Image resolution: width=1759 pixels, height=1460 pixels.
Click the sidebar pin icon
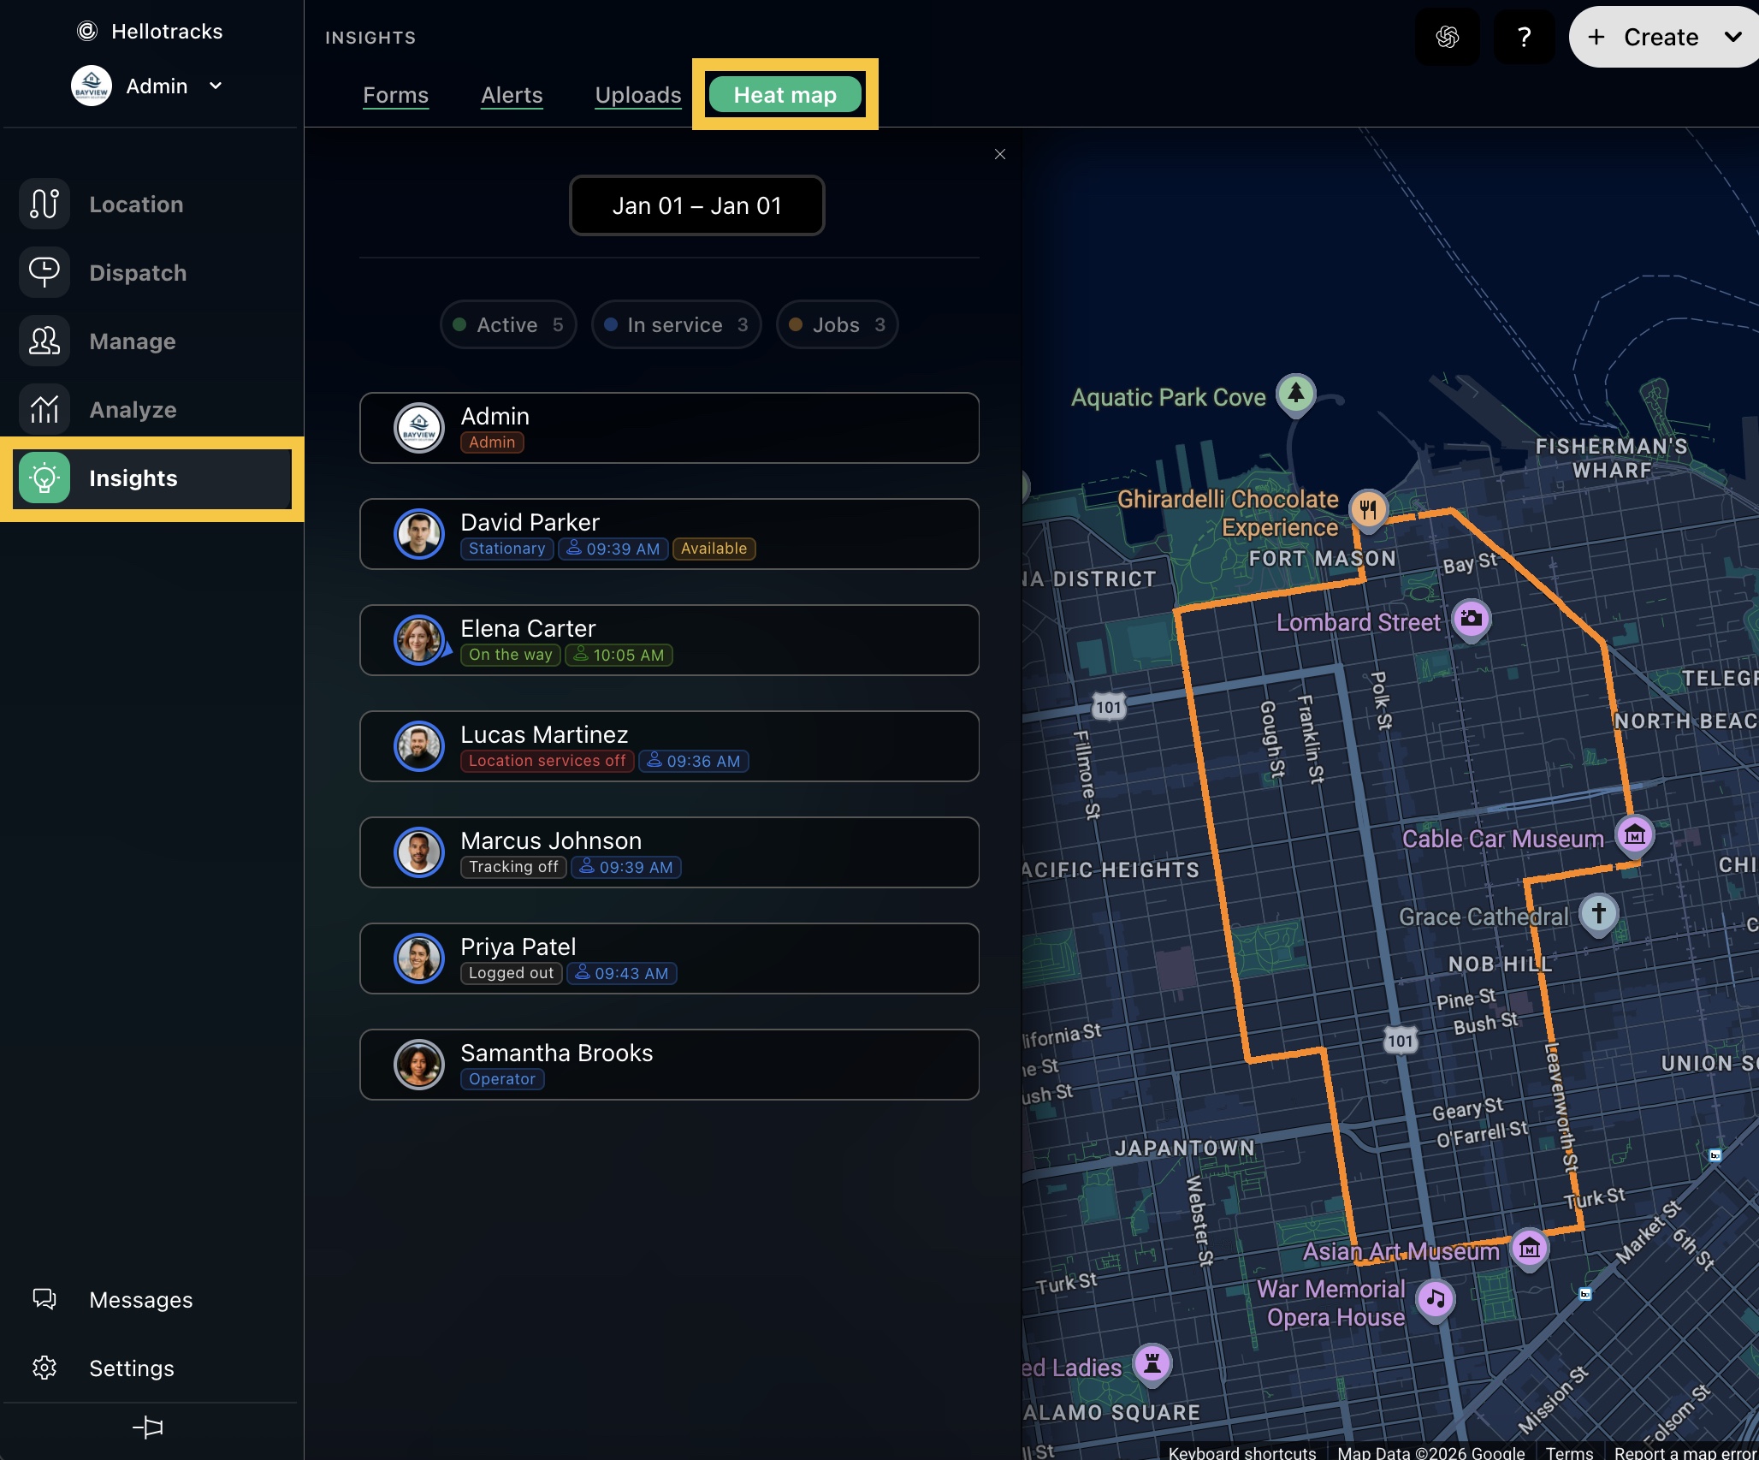click(x=148, y=1427)
